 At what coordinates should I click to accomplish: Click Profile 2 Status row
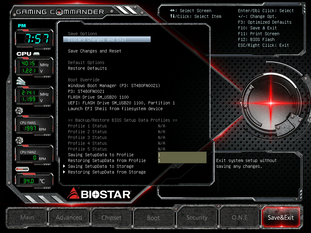click(x=117, y=132)
